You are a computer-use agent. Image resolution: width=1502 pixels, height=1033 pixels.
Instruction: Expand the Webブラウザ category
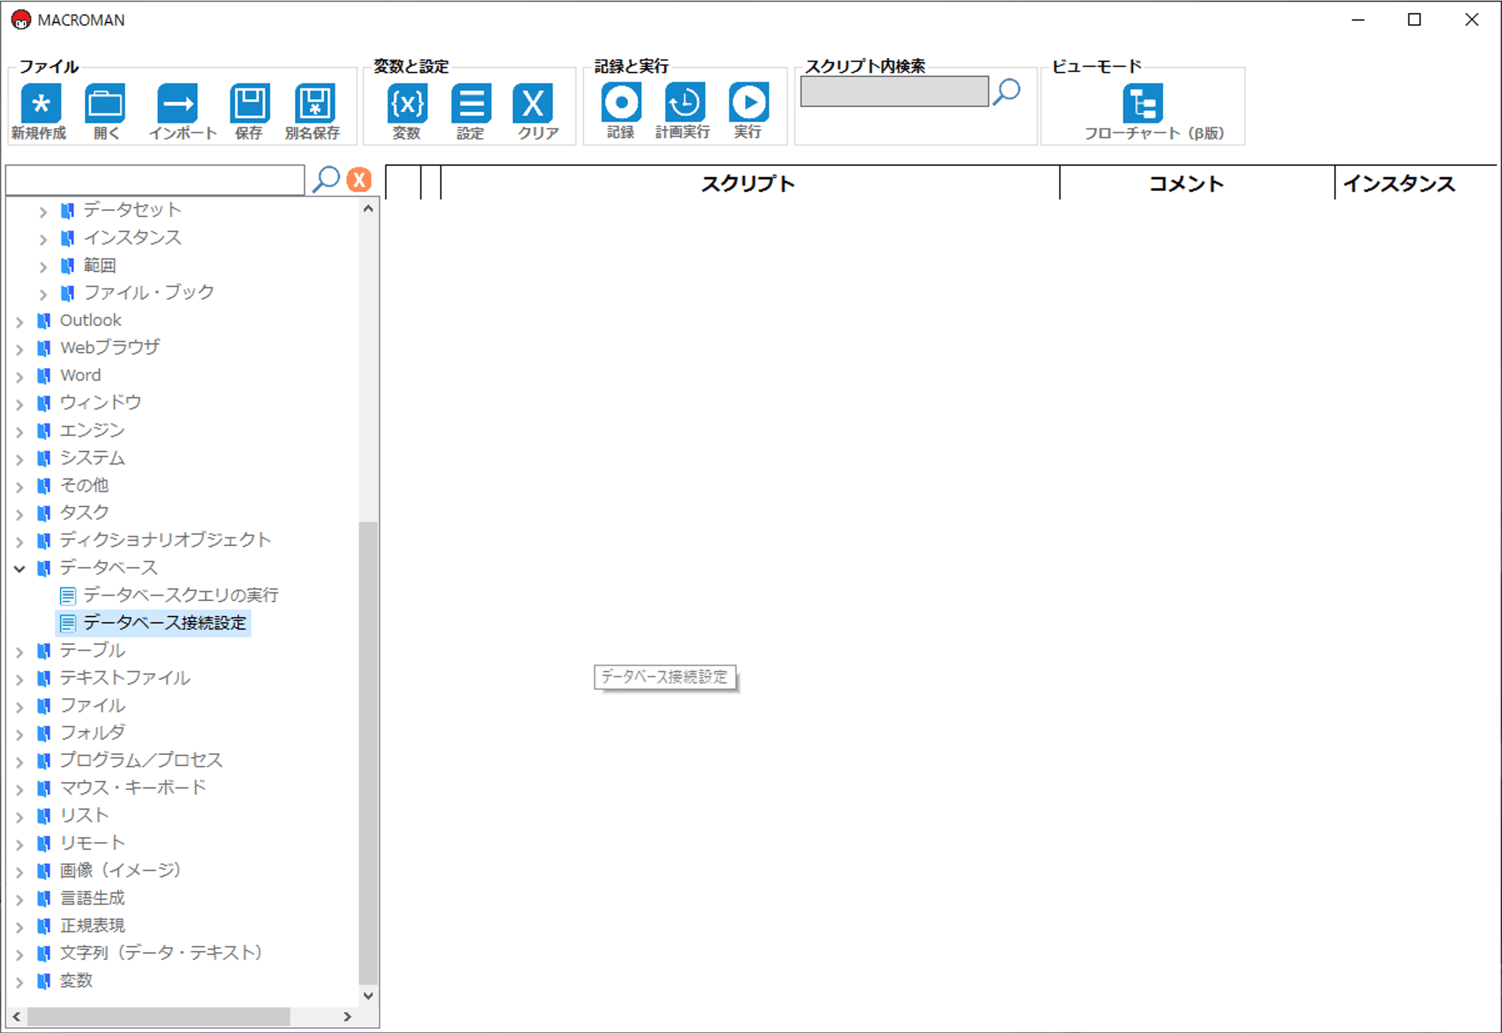pyautogui.click(x=19, y=350)
